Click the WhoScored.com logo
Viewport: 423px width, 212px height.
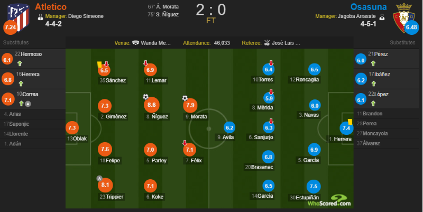pos(329,201)
